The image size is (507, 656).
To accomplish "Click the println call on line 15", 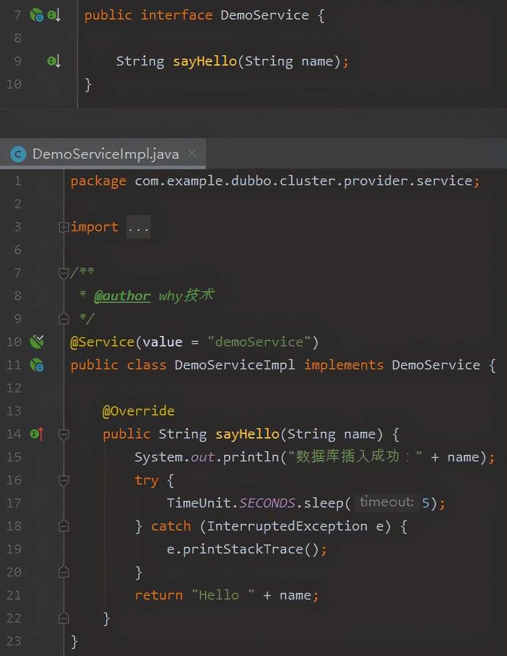I will click(x=251, y=457).
